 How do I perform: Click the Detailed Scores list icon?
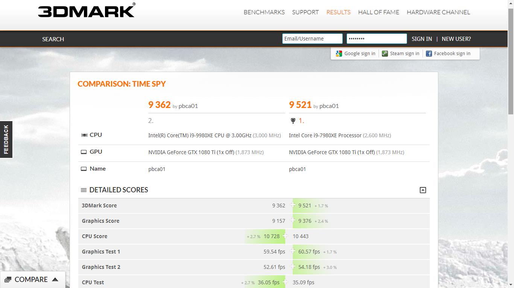pos(84,190)
